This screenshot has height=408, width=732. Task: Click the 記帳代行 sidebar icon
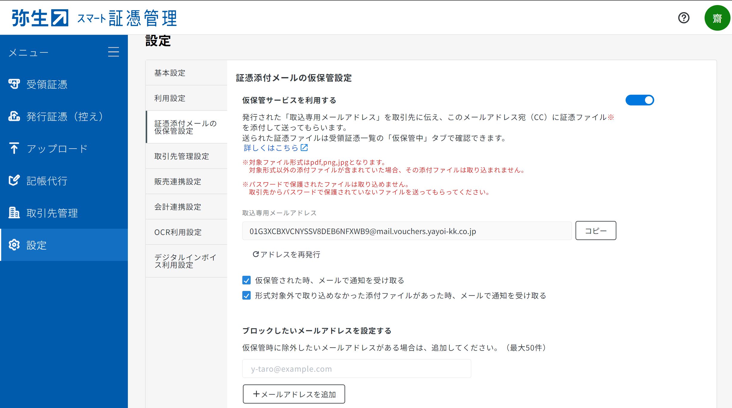point(14,180)
